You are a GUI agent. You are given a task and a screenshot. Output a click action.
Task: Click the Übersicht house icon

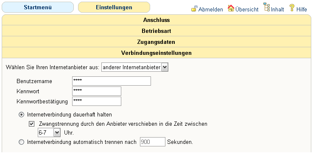[x=231, y=8]
